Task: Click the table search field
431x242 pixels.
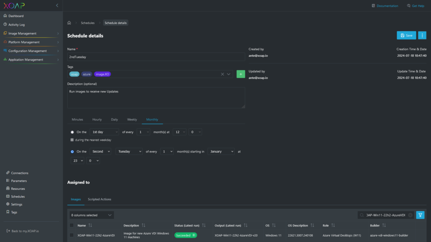Action: [x=386, y=215]
